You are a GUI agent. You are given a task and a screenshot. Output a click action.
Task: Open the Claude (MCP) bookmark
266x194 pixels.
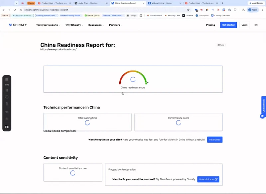tap(92, 15)
